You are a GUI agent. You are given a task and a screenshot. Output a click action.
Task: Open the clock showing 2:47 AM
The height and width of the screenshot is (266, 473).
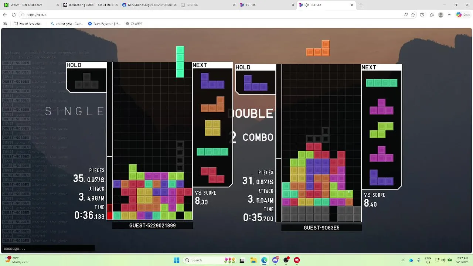[462, 260]
